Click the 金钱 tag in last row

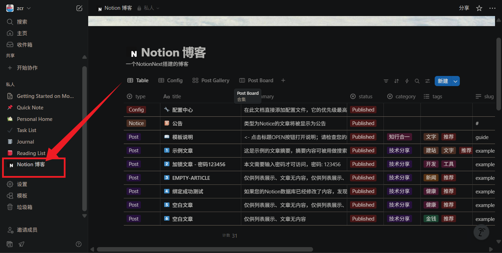click(x=431, y=219)
